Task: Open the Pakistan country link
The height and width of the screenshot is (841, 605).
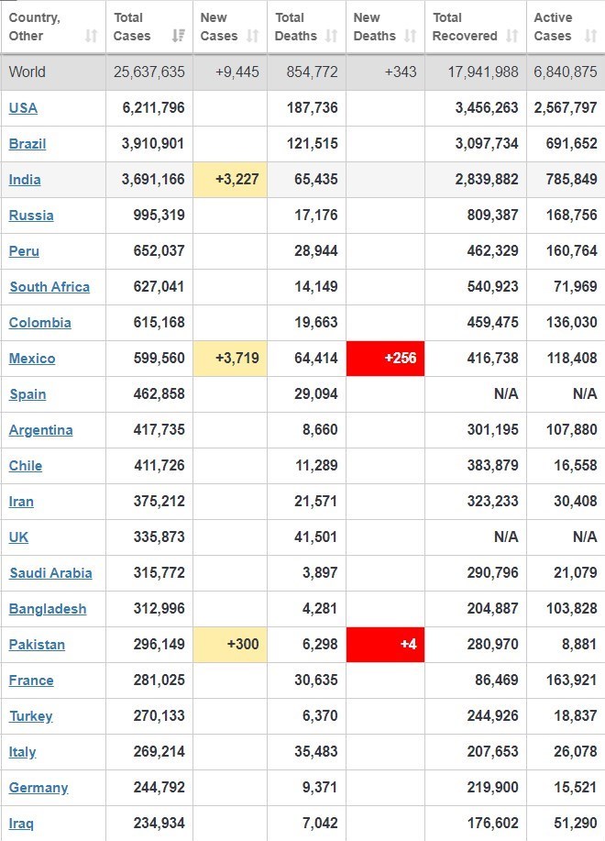Action: pyautogui.click(x=37, y=645)
